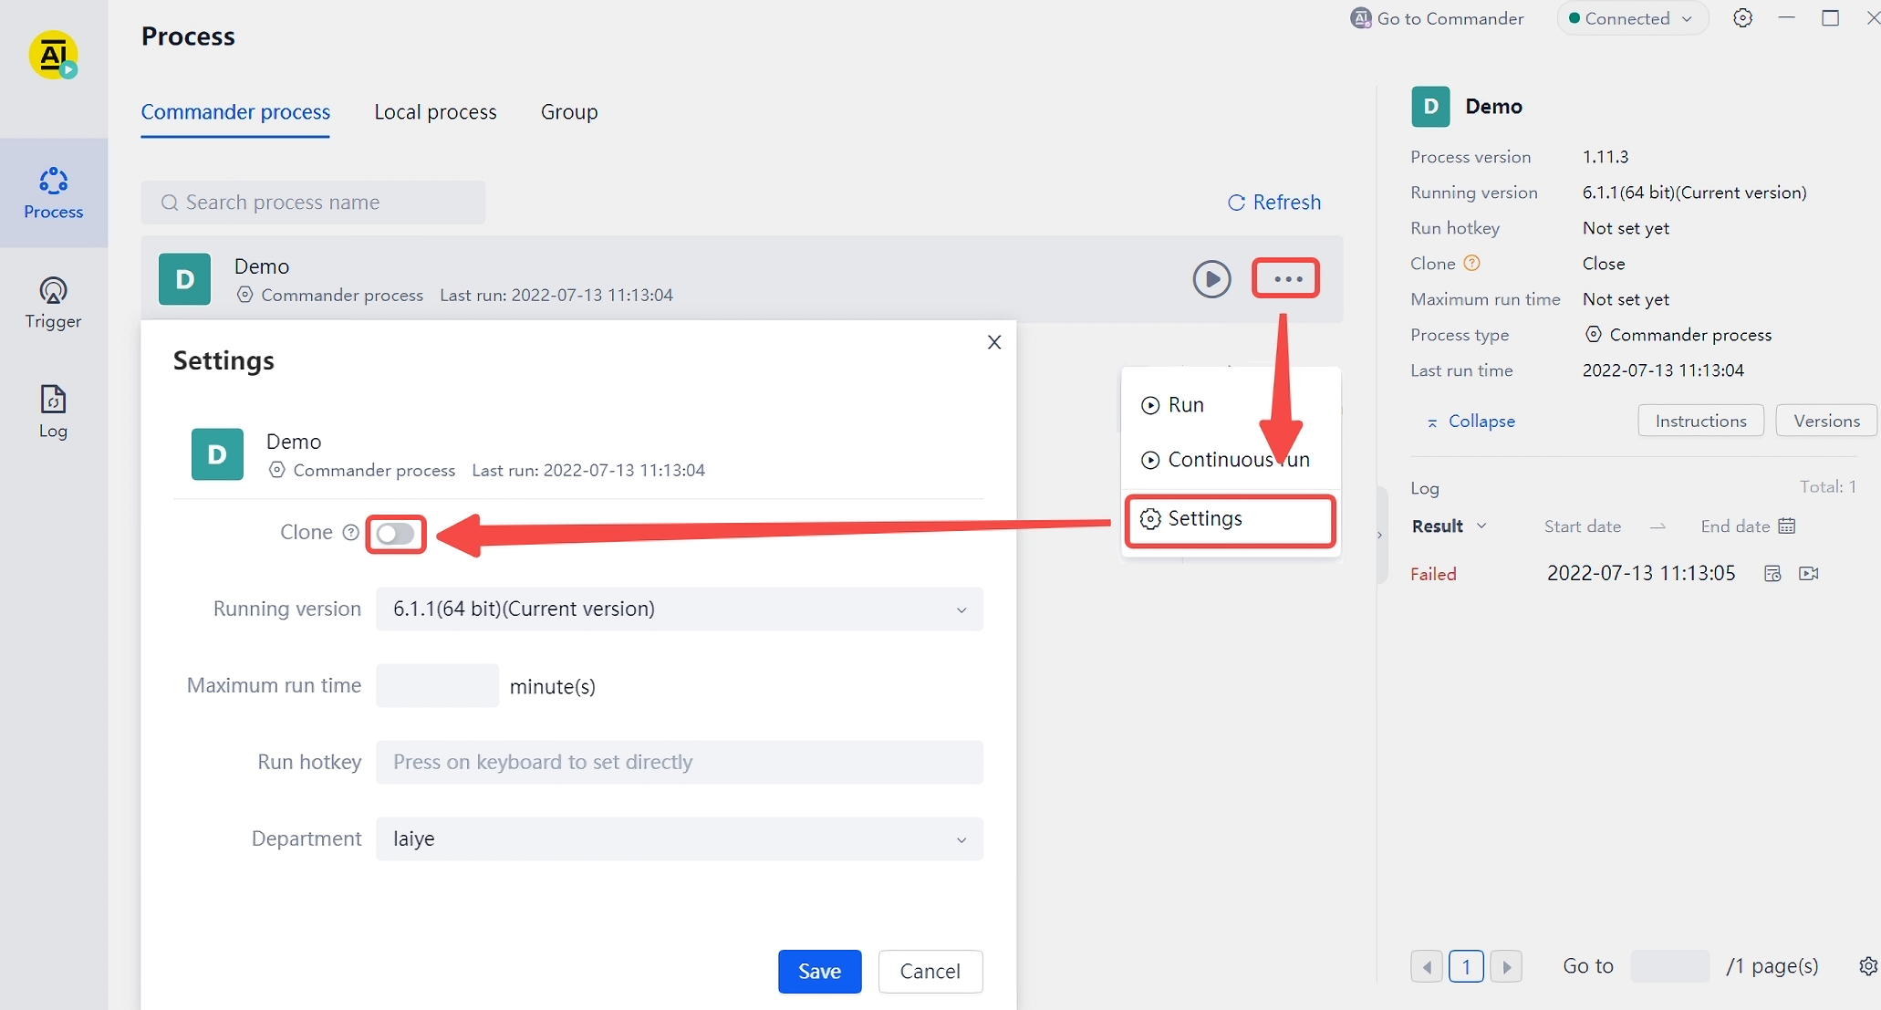Screen dimensions: 1881x1010
Task: Click the Failed log result entry
Action: click(x=1434, y=573)
